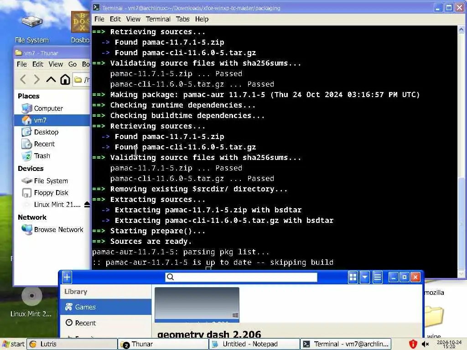This screenshot has height=350, width=467.
Task: Click the geometry dash game thumbnail
Action: point(197,305)
